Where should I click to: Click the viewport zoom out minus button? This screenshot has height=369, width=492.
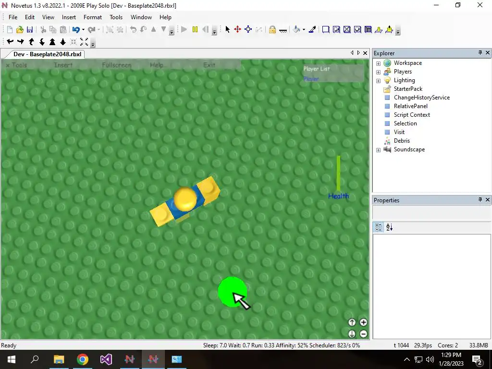tap(363, 334)
